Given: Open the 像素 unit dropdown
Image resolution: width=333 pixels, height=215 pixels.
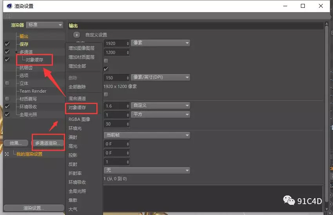Looking at the screenshot, I should pyautogui.click(x=161, y=43).
